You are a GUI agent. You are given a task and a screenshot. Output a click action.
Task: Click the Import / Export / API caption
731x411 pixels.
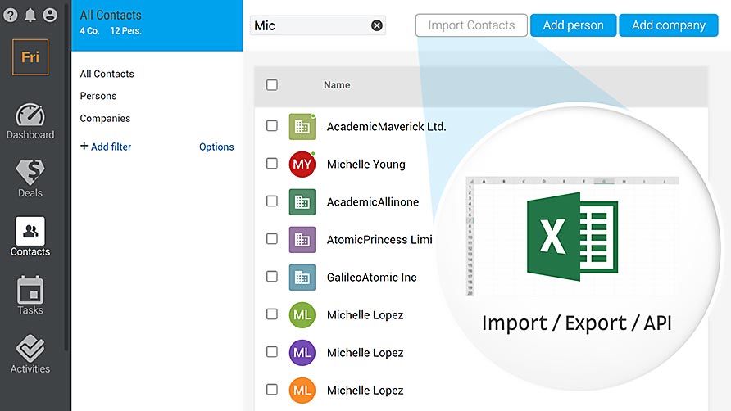(x=577, y=323)
